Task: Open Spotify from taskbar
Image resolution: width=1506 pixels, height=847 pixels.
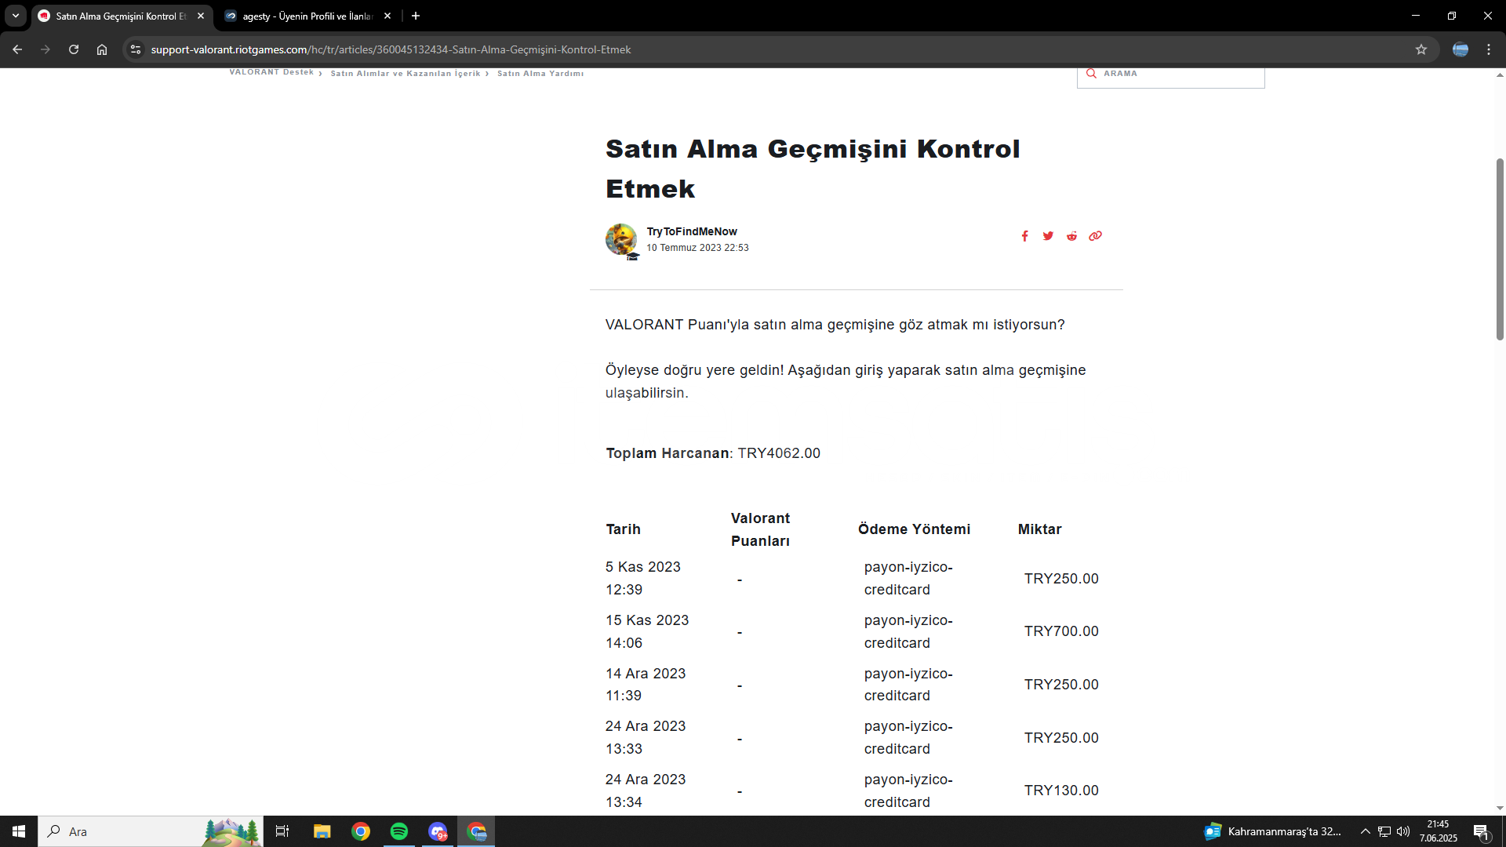Action: pos(399,831)
